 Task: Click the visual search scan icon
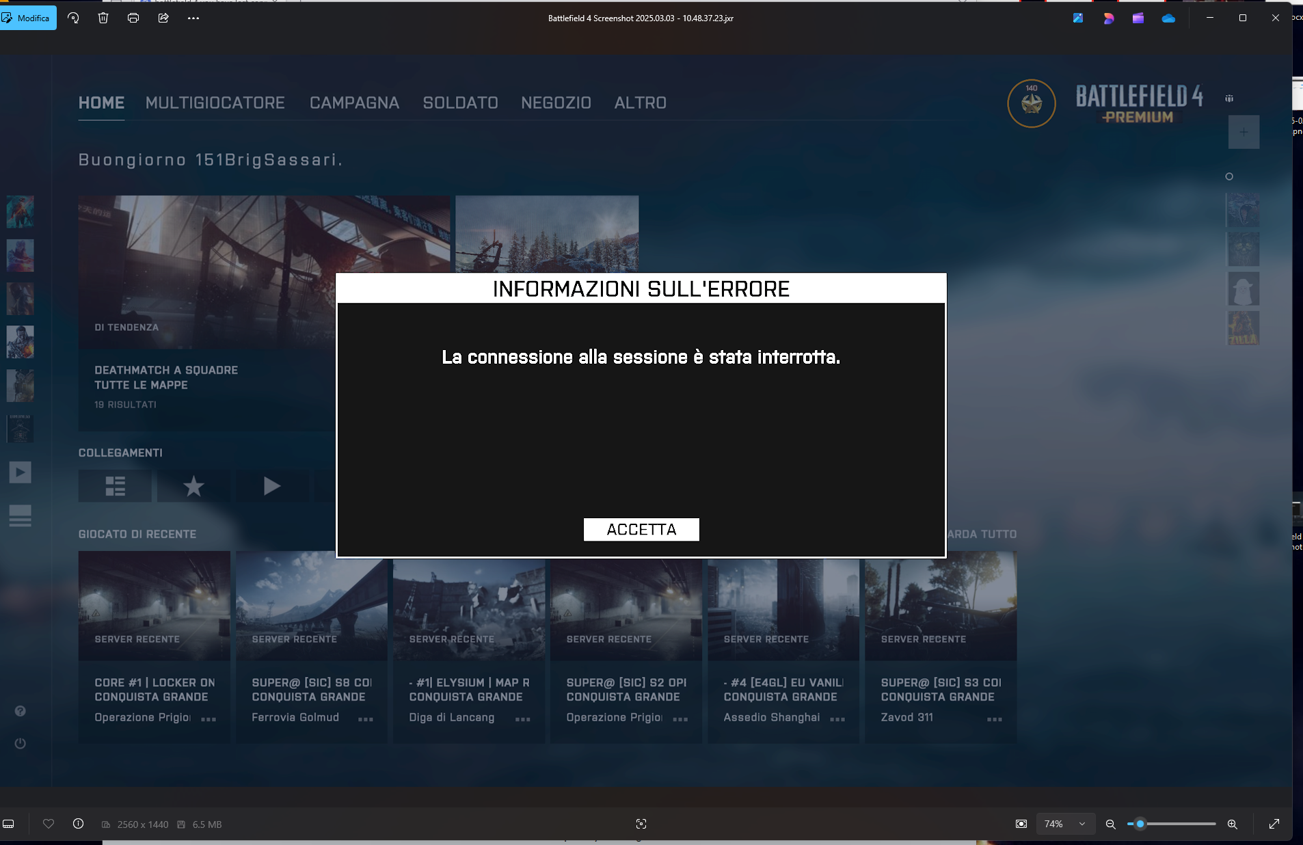[x=641, y=824]
